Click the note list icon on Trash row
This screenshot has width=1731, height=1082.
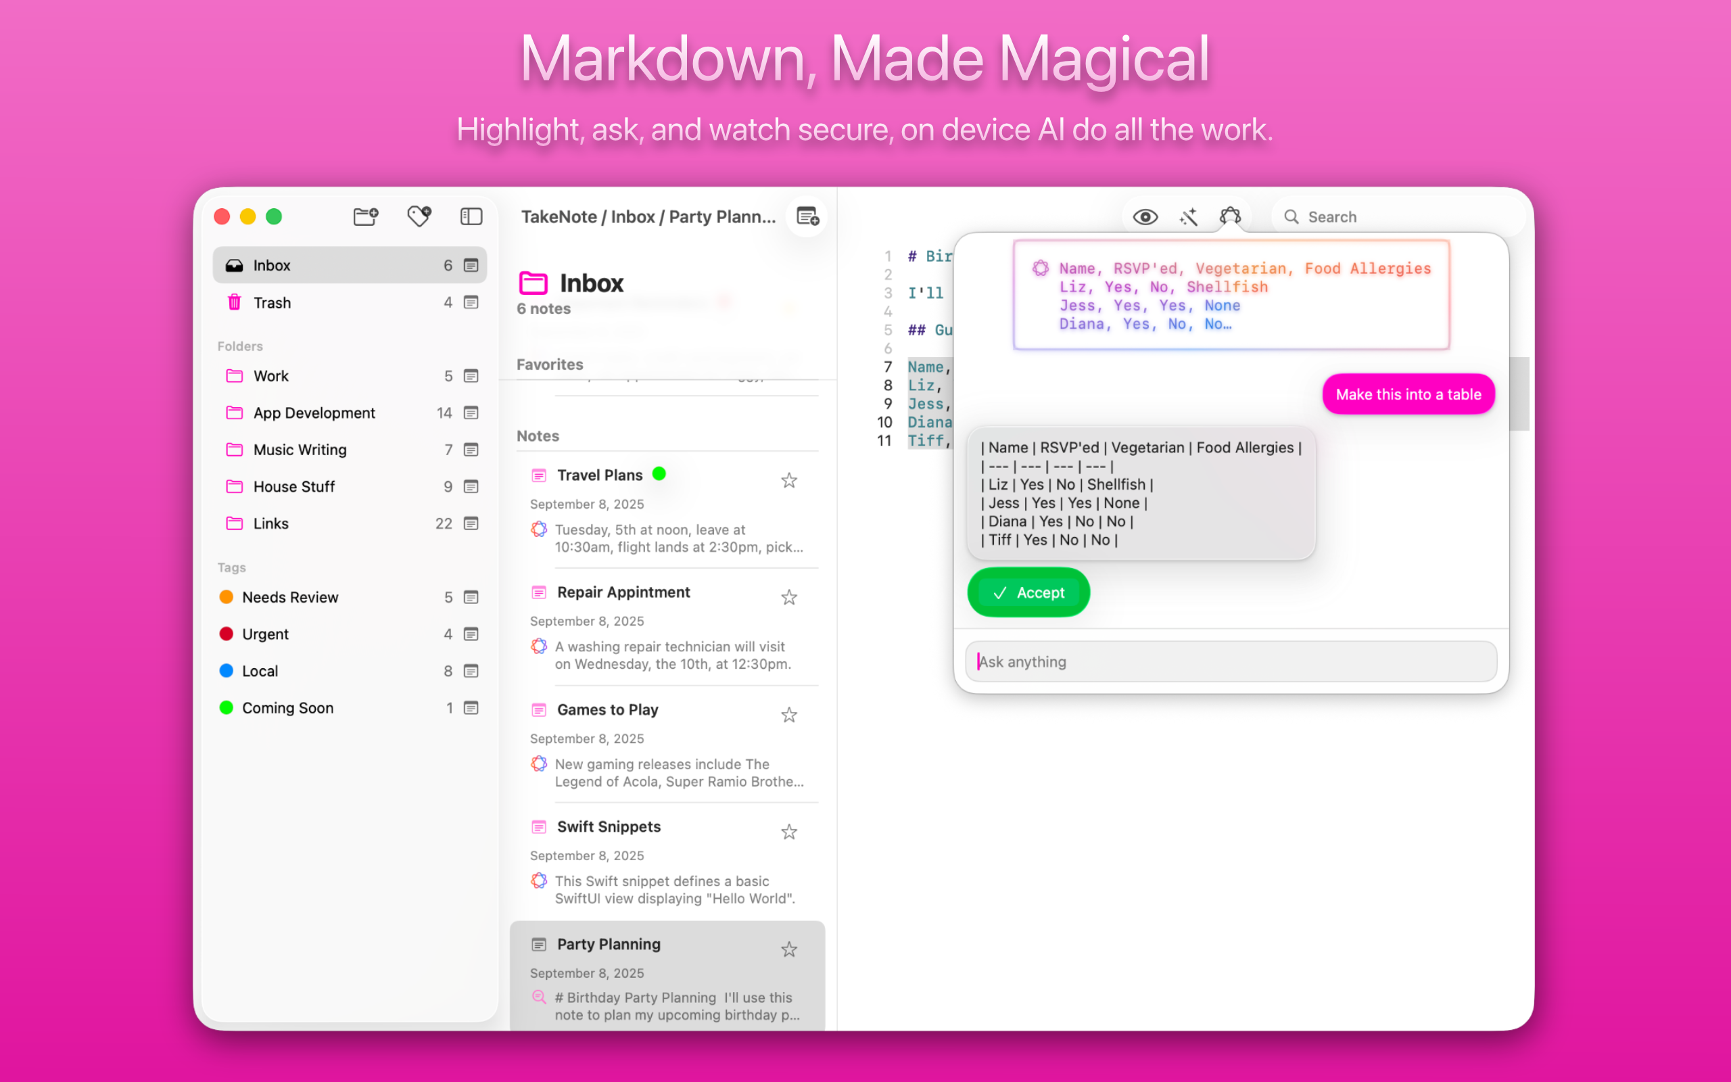(471, 303)
